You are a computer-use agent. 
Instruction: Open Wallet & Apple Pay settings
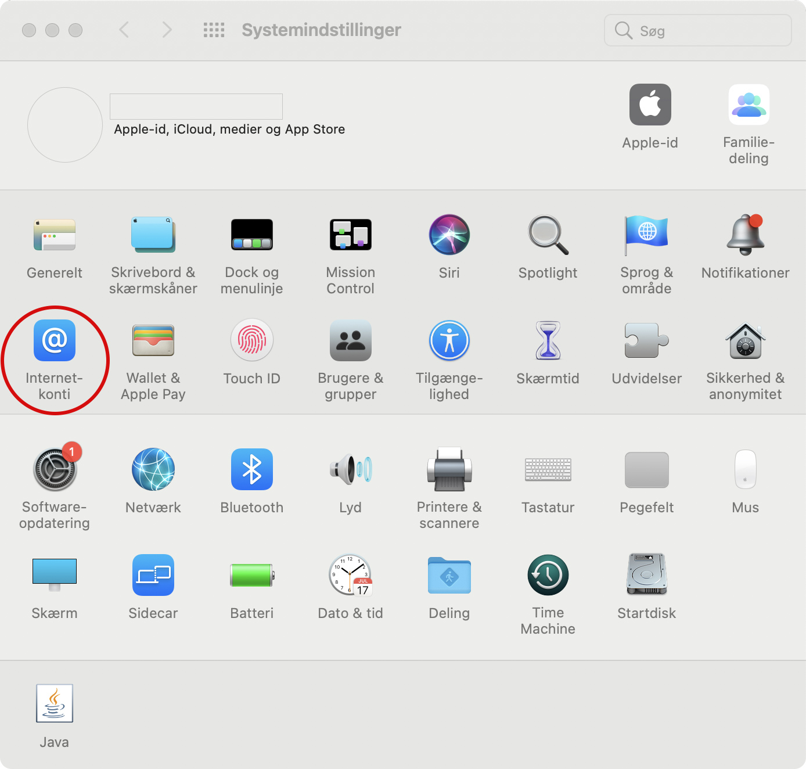pyautogui.click(x=153, y=341)
